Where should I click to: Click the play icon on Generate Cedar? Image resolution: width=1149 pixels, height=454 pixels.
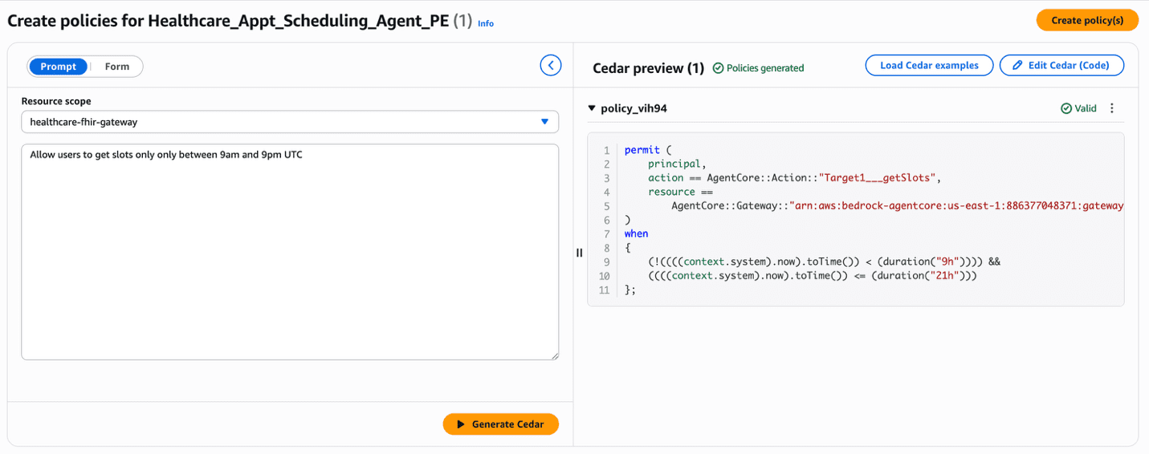pos(461,424)
